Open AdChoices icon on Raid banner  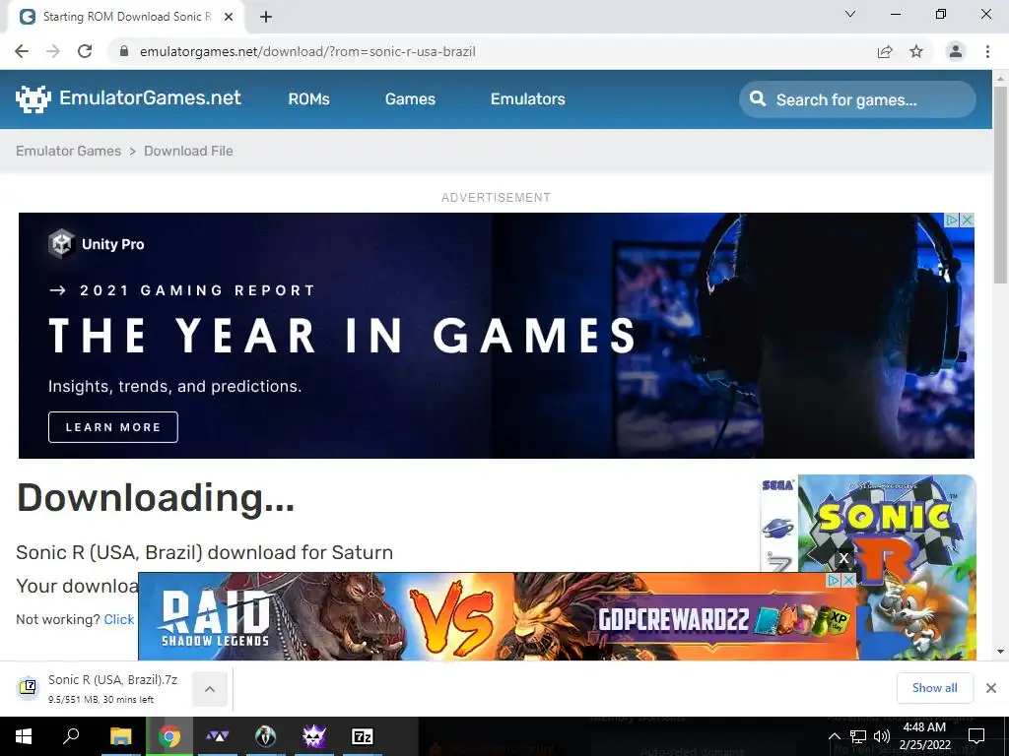point(834,580)
